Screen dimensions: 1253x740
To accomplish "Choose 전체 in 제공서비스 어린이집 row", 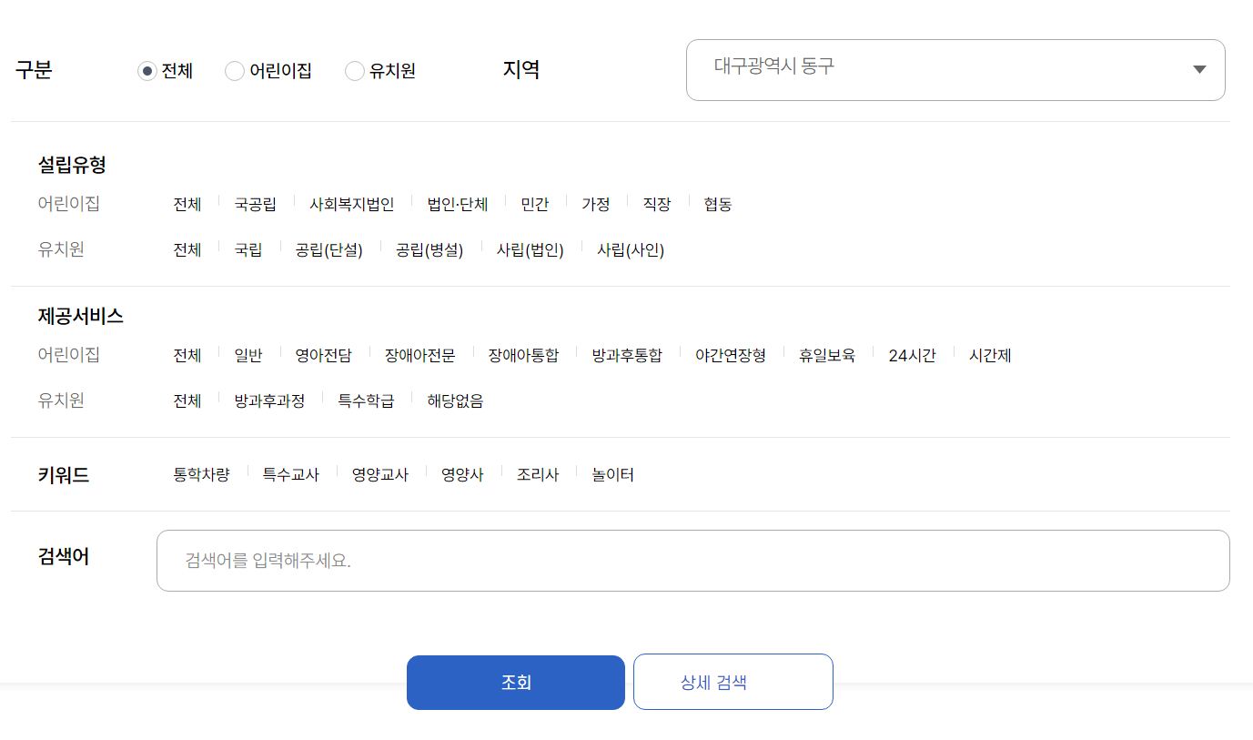I will 187,355.
